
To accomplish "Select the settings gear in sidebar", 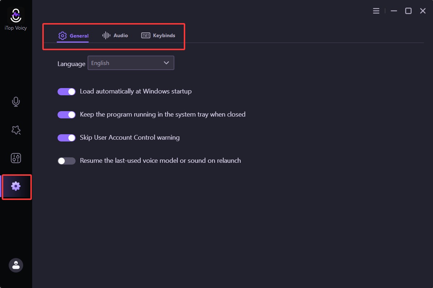I will pos(16,186).
